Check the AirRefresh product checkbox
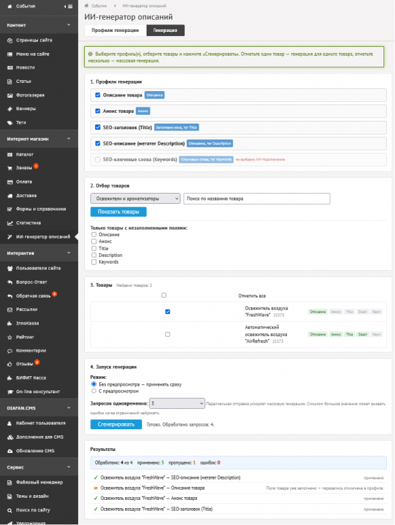The height and width of the screenshot is (525, 395). tap(168, 334)
